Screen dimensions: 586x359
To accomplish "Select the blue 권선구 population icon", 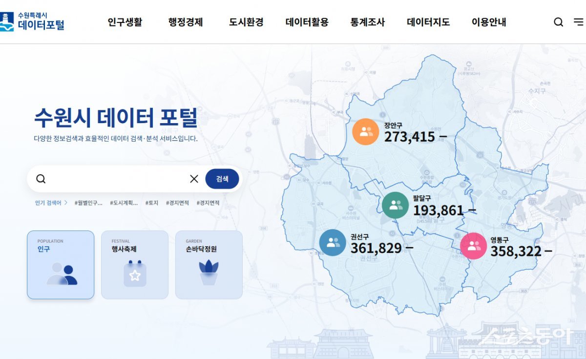I will click(333, 243).
